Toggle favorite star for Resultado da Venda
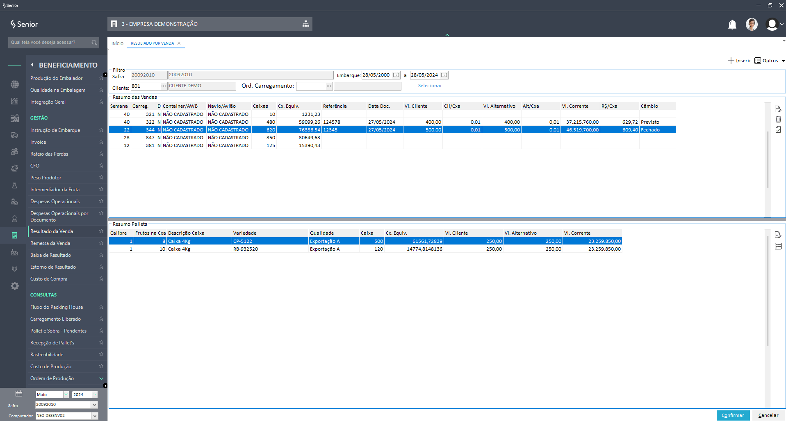 tap(101, 231)
